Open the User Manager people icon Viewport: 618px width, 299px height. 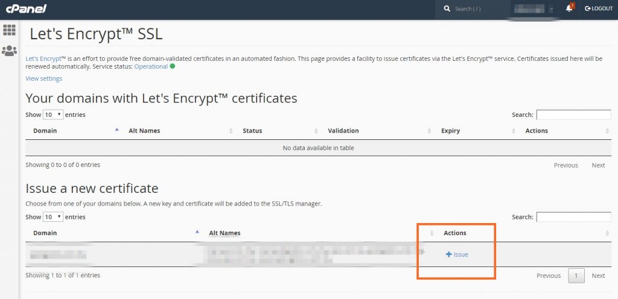pos(9,51)
